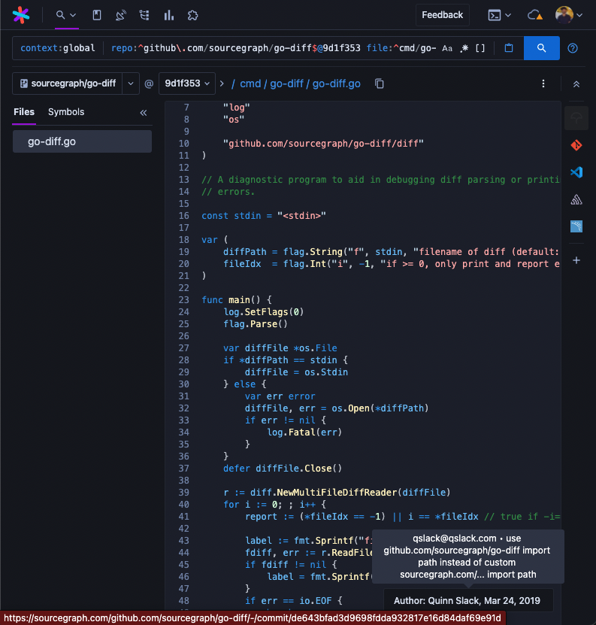Copy the search query via clipboard icon
The image size is (596, 625).
pyautogui.click(x=509, y=48)
